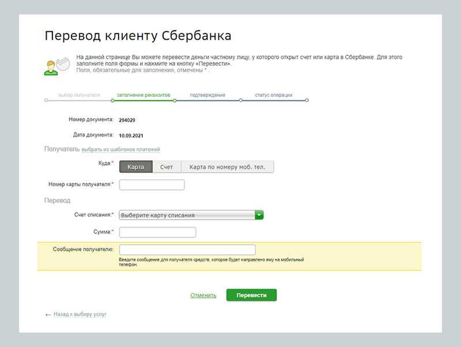Click the подтверждение step label
The width and height of the screenshot is (461, 347).
(207, 95)
